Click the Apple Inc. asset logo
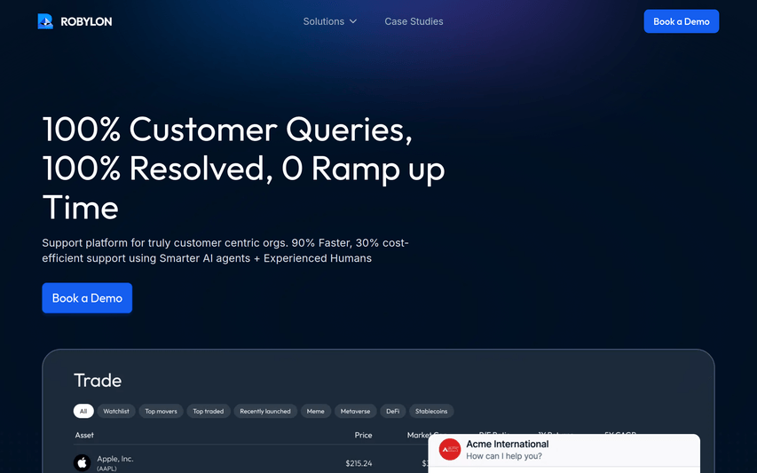The width and height of the screenshot is (757, 473). point(82,462)
